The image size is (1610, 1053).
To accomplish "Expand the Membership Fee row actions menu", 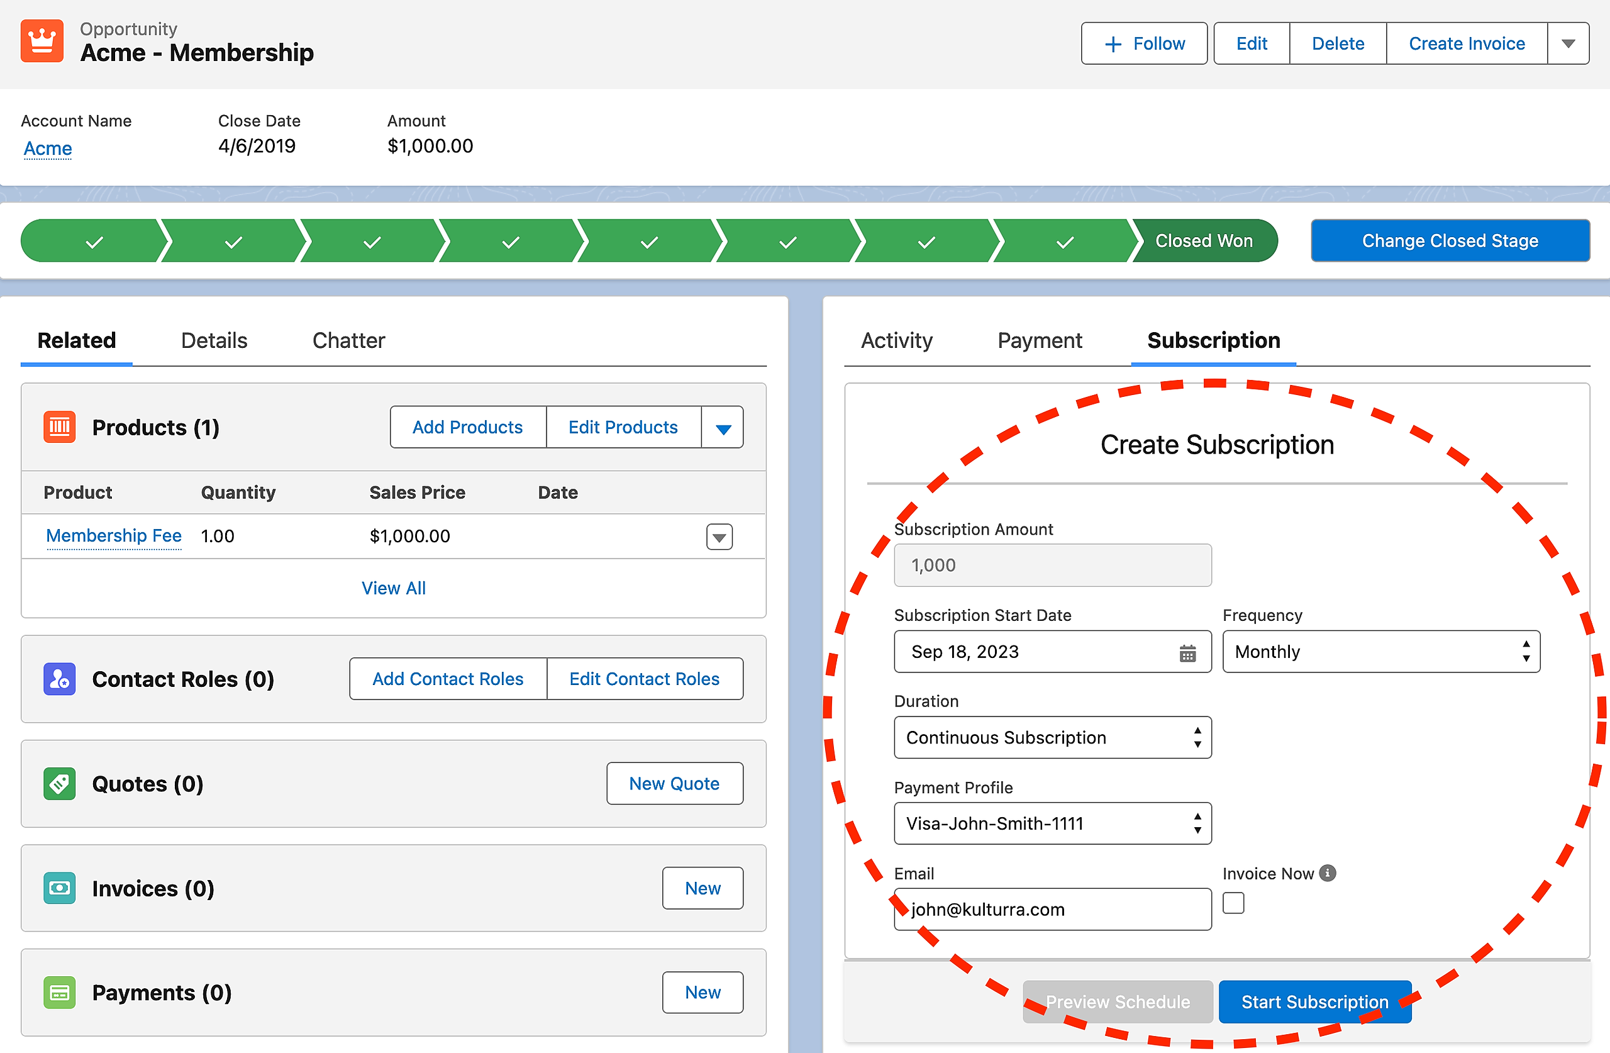I will [x=719, y=537].
